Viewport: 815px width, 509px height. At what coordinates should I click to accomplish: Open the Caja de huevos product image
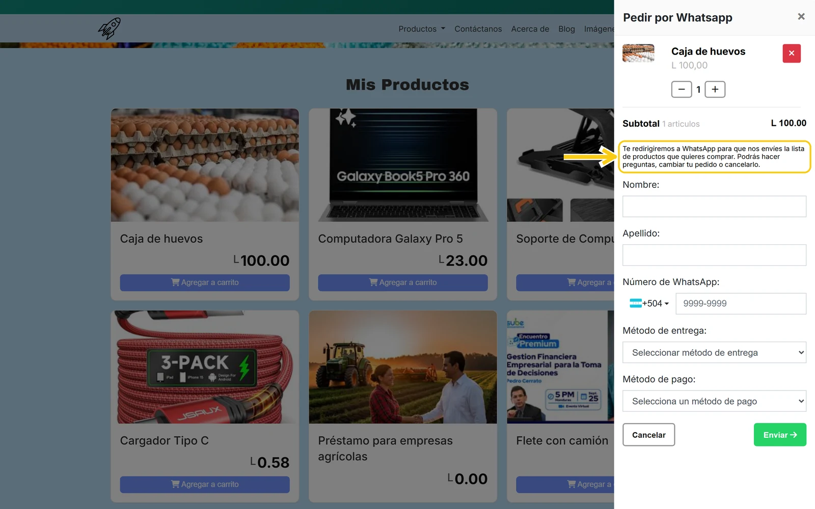[x=205, y=165]
